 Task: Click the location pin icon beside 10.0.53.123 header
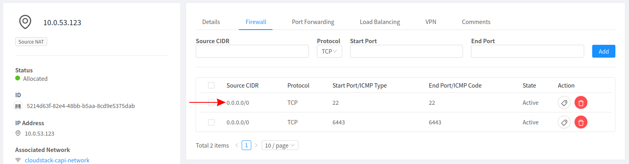click(25, 22)
